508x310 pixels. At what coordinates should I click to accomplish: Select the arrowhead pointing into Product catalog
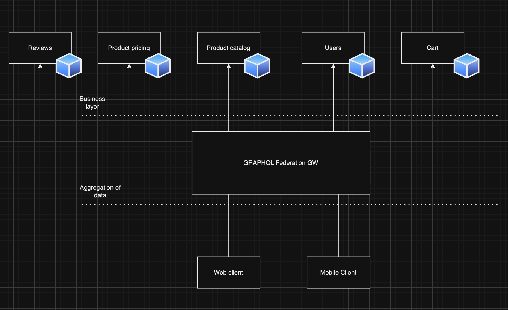229,66
